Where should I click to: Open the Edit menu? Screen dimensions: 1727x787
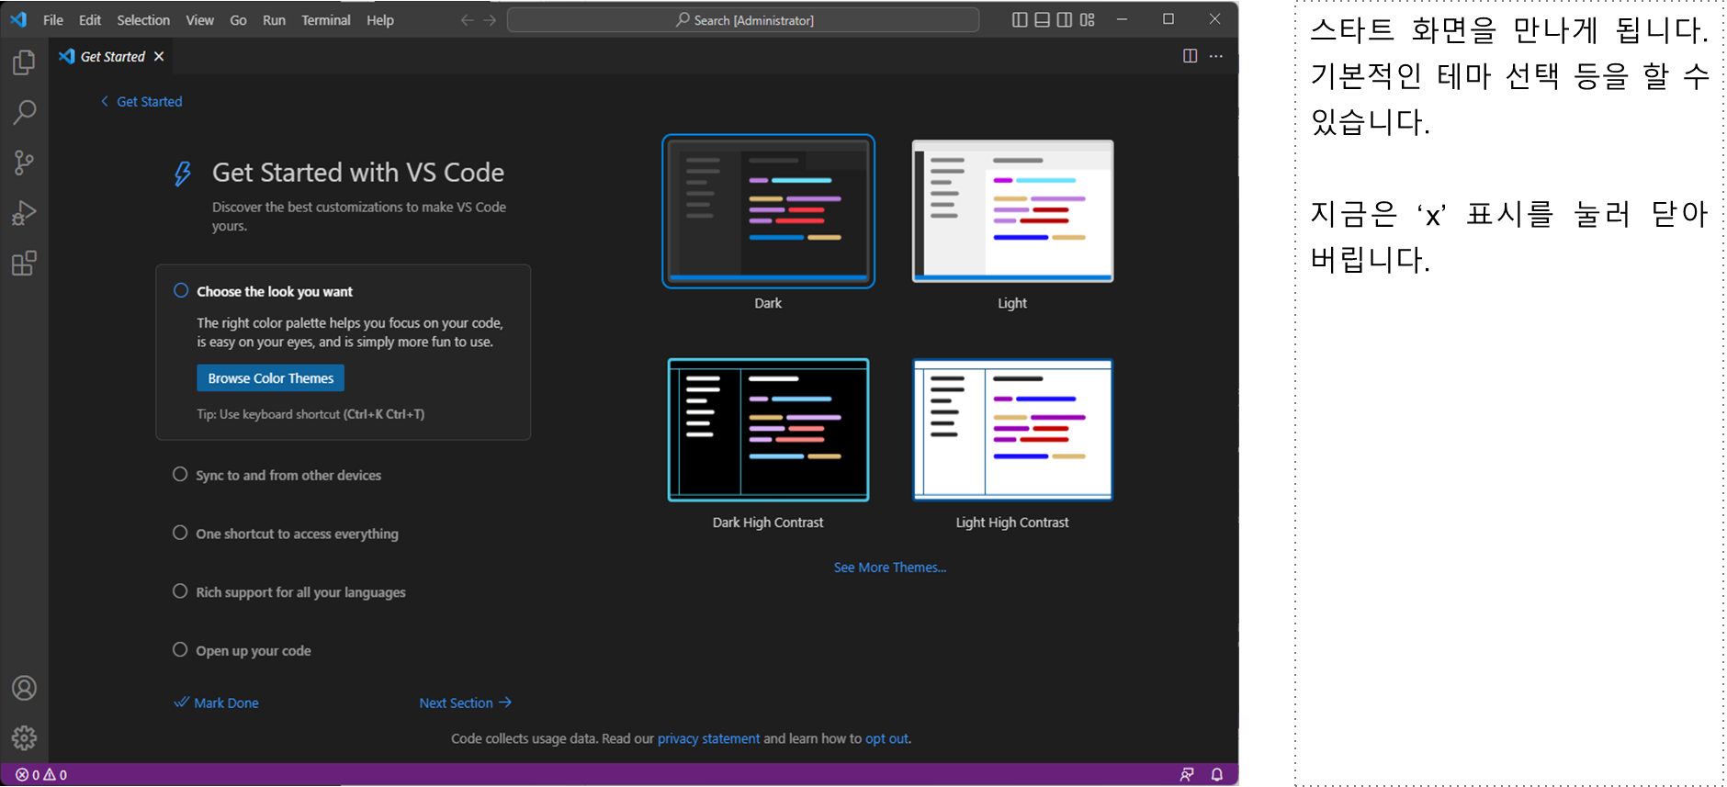90,20
